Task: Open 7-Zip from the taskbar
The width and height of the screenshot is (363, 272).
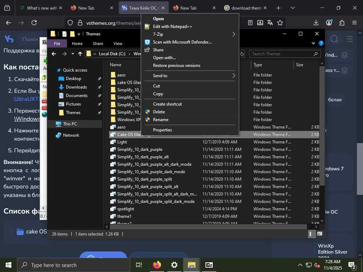Action: coord(209,265)
